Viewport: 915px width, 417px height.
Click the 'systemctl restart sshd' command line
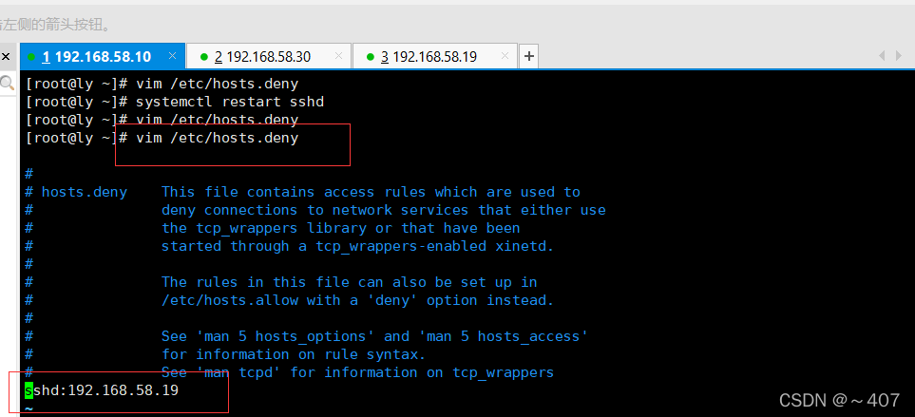pos(175,102)
